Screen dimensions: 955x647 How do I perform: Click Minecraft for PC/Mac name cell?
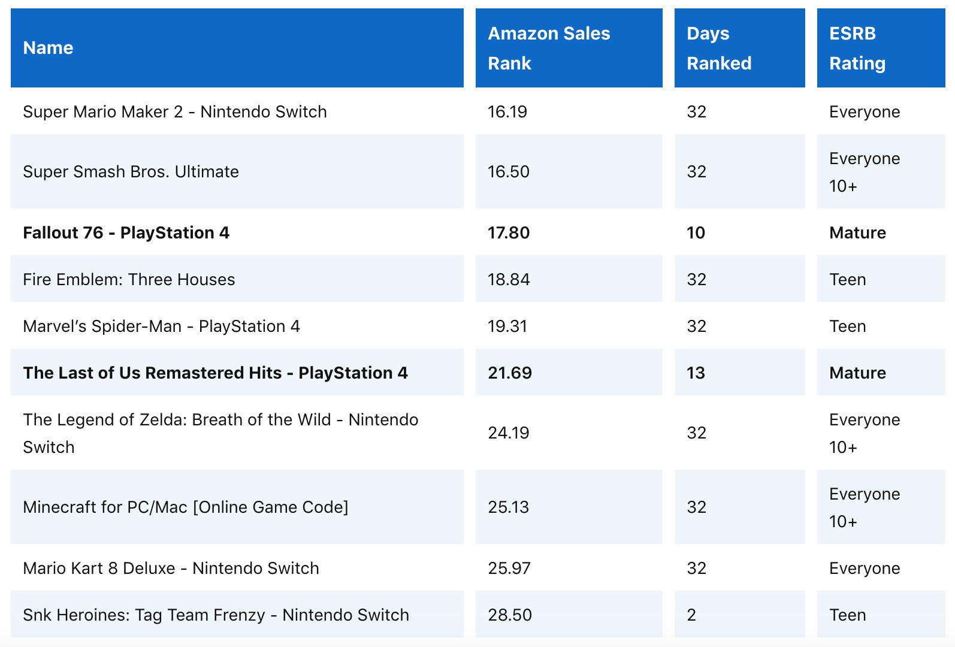(186, 507)
